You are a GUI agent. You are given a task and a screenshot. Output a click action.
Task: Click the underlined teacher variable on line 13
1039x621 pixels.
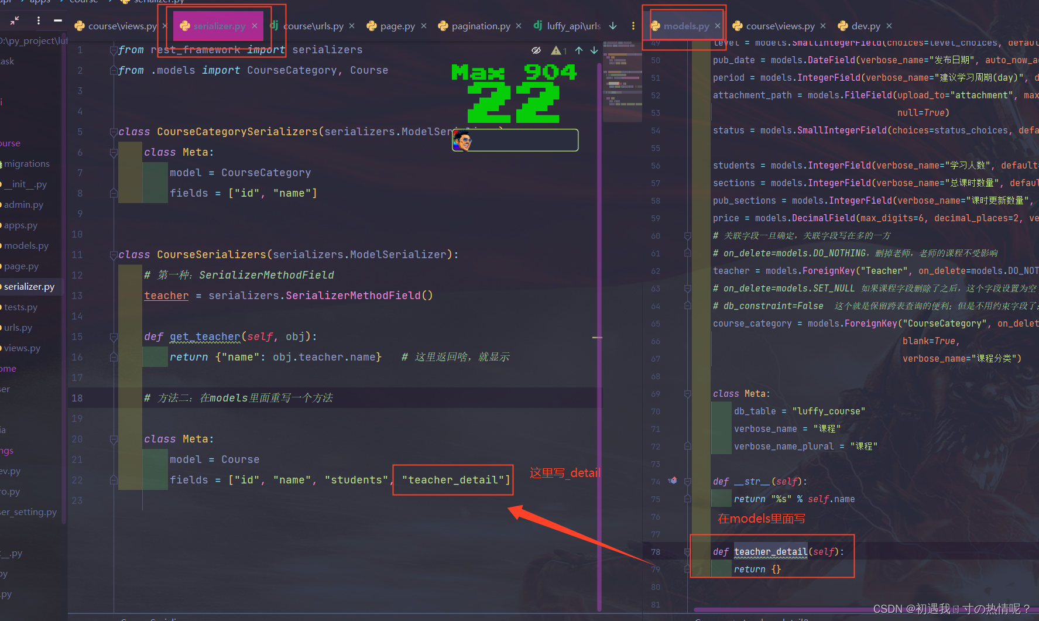(x=166, y=296)
